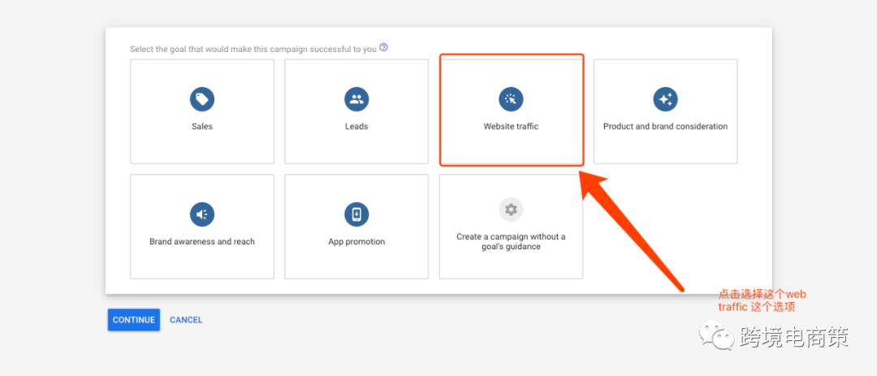Click the cursor-click icon for Website traffic
This screenshot has width=877, height=376.
[x=511, y=100]
